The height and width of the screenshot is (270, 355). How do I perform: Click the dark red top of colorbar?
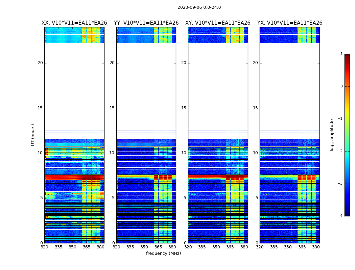tap(347, 57)
